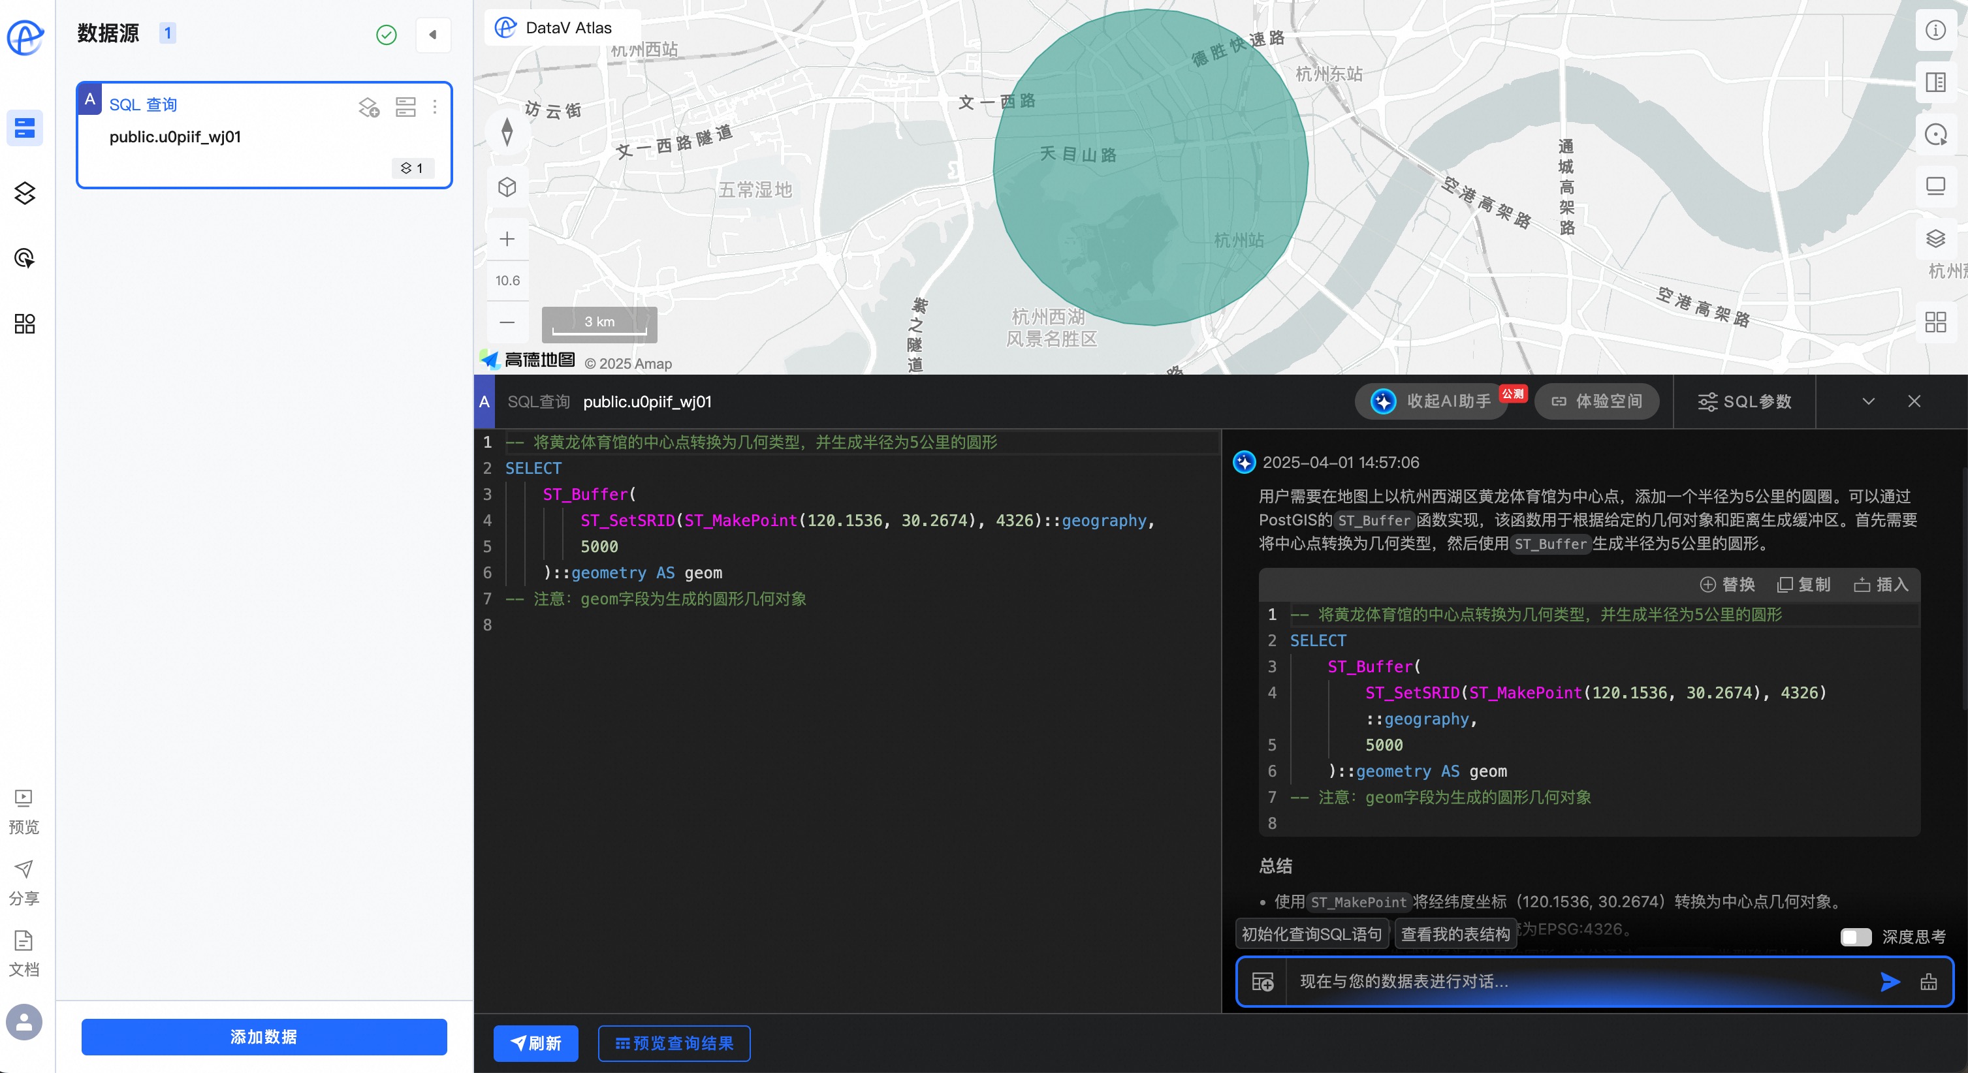Open the layers panel in left sidebar
This screenshot has width=1968, height=1073.
click(24, 193)
